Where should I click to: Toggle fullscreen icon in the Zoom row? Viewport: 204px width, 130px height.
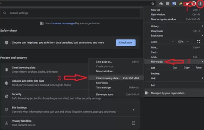click(198, 42)
